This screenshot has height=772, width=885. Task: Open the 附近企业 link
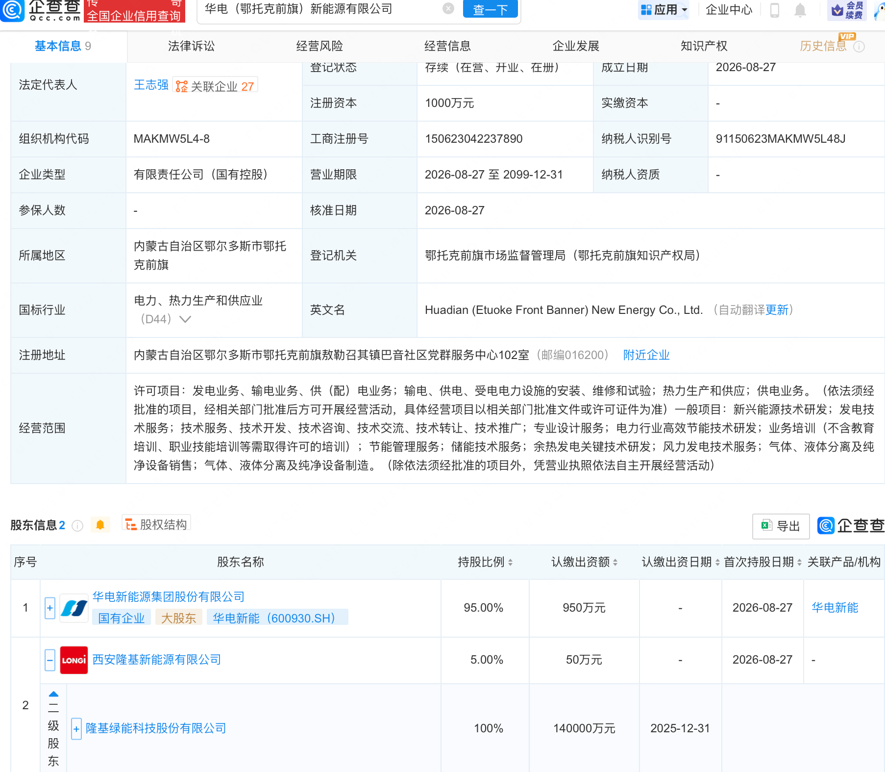click(646, 355)
